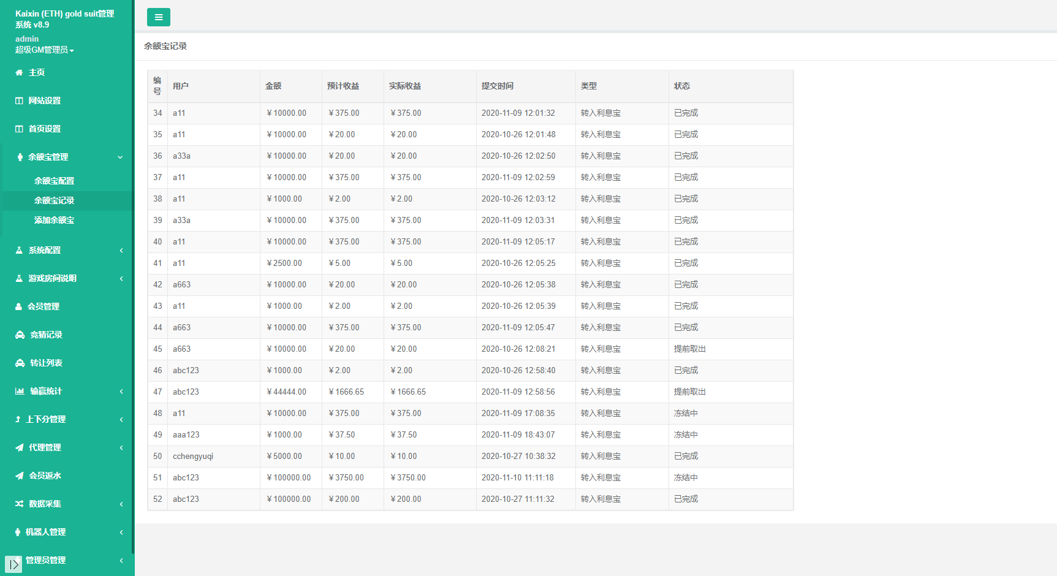Expand the 代理管理 submenu chevron
1057x576 pixels.
click(121, 447)
